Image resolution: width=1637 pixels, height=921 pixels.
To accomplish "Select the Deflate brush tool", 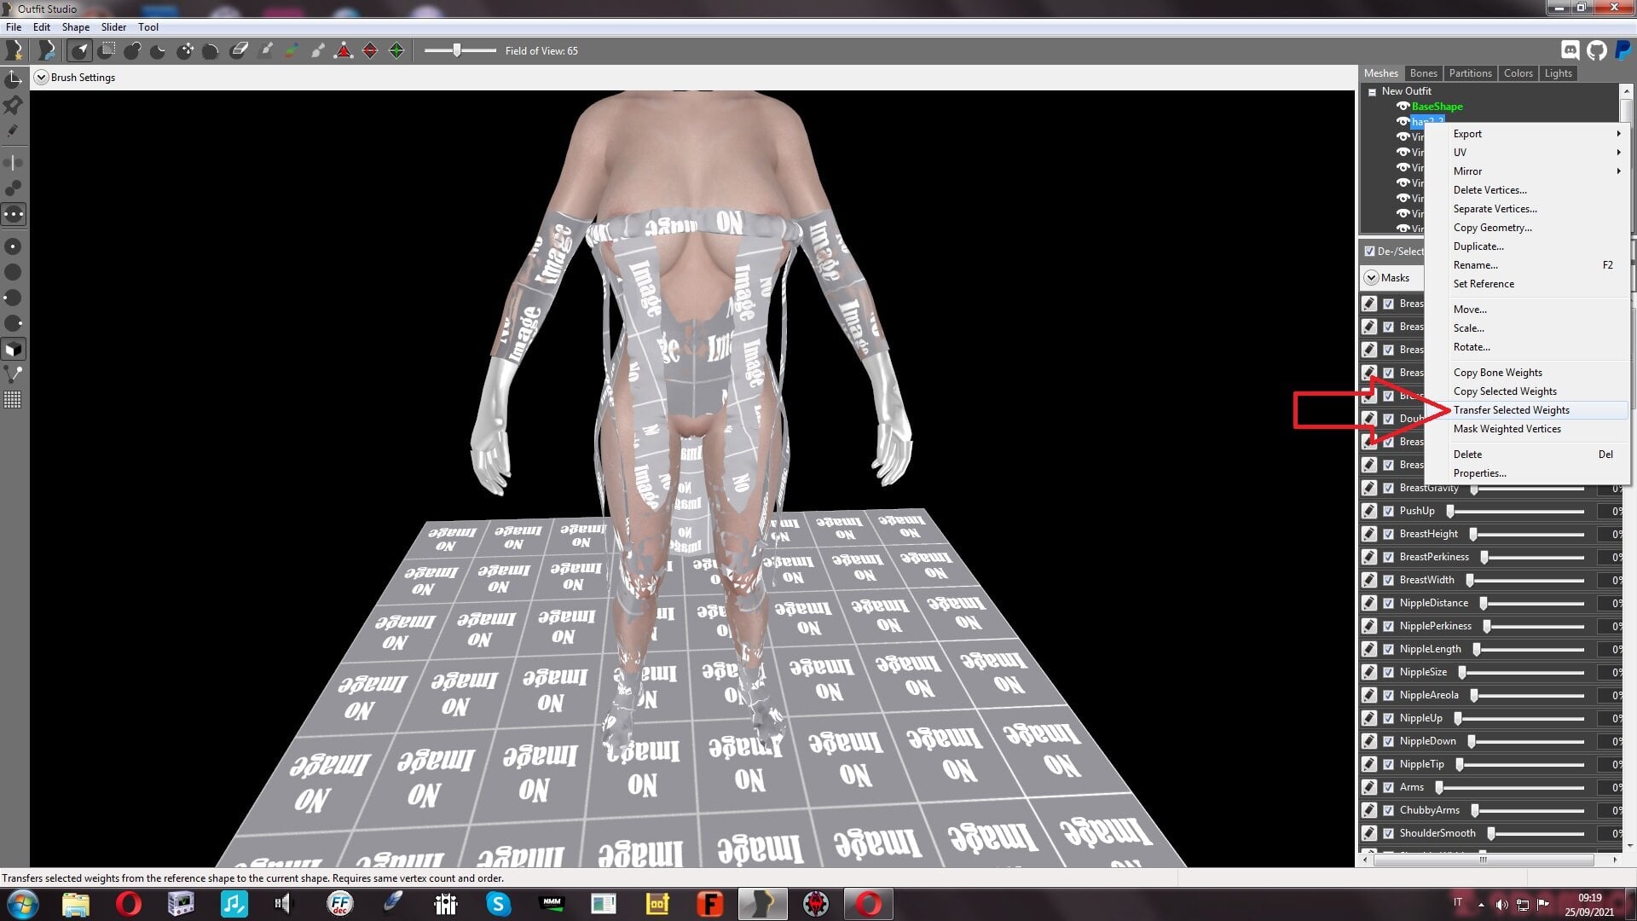I will [159, 50].
